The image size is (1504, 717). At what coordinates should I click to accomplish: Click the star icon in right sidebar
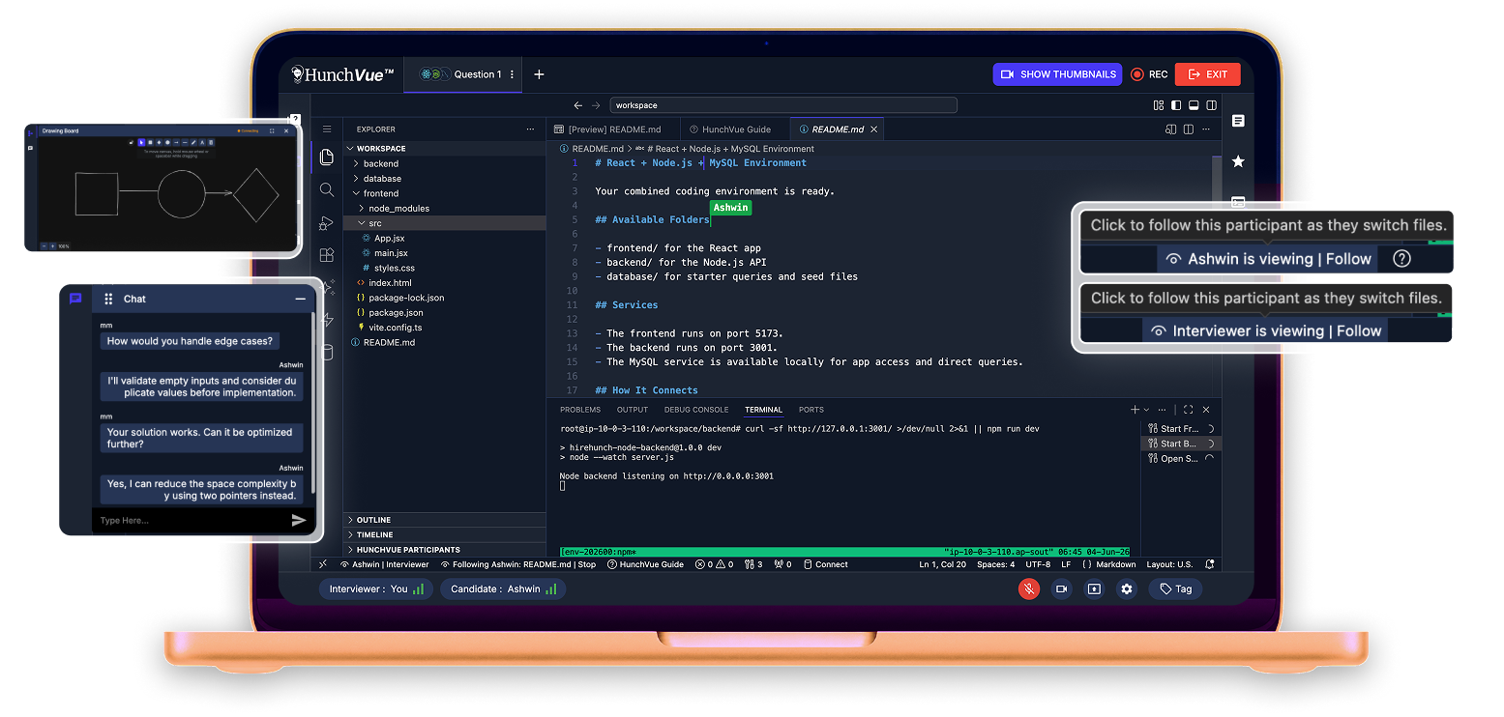point(1238,161)
